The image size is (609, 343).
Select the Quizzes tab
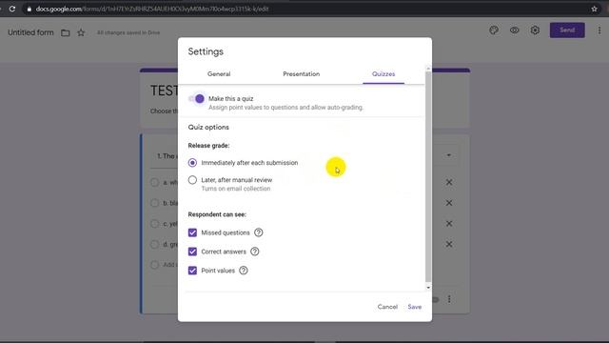coord(383,74)
